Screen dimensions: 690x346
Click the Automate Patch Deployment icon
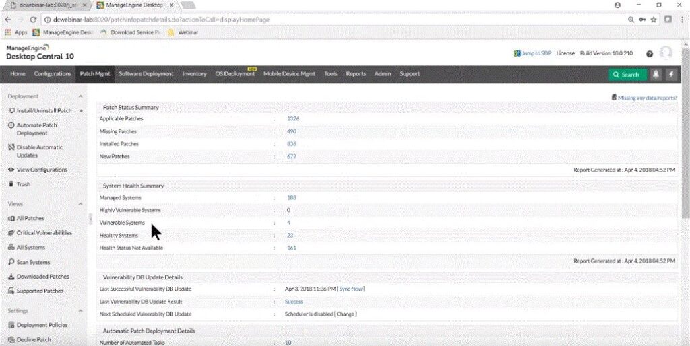tap(11, 125)
